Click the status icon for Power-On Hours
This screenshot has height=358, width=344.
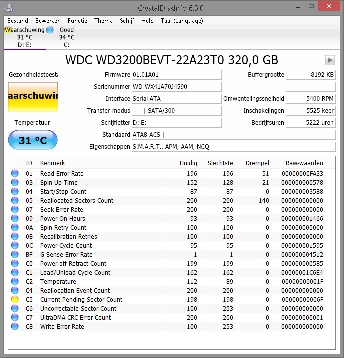(x=15, y=218)
